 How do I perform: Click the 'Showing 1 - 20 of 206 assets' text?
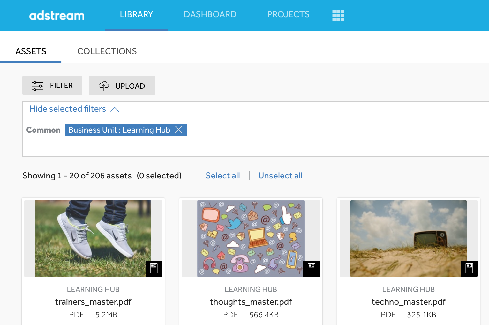77,176
